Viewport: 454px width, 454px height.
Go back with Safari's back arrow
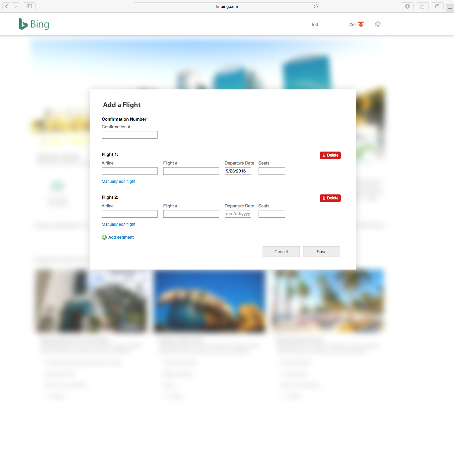click(7, 6)
